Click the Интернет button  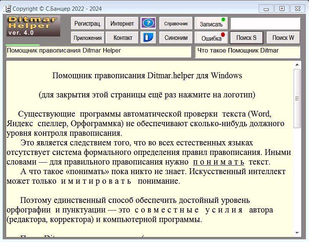click(x=122, y=23)
